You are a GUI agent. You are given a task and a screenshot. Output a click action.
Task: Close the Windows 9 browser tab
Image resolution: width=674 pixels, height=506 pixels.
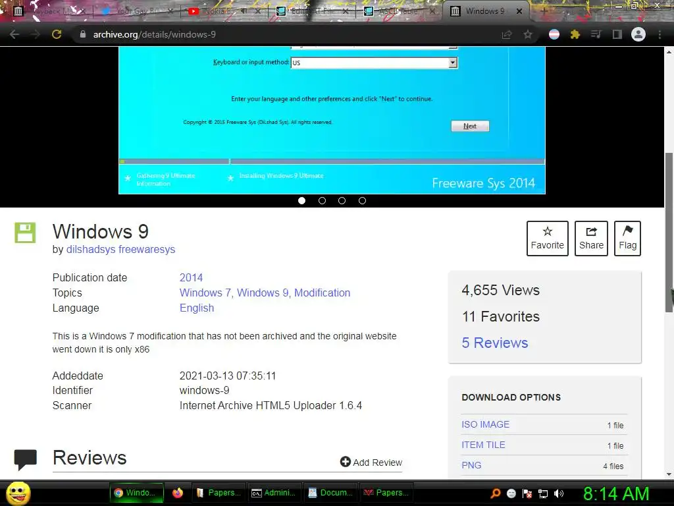519,11
